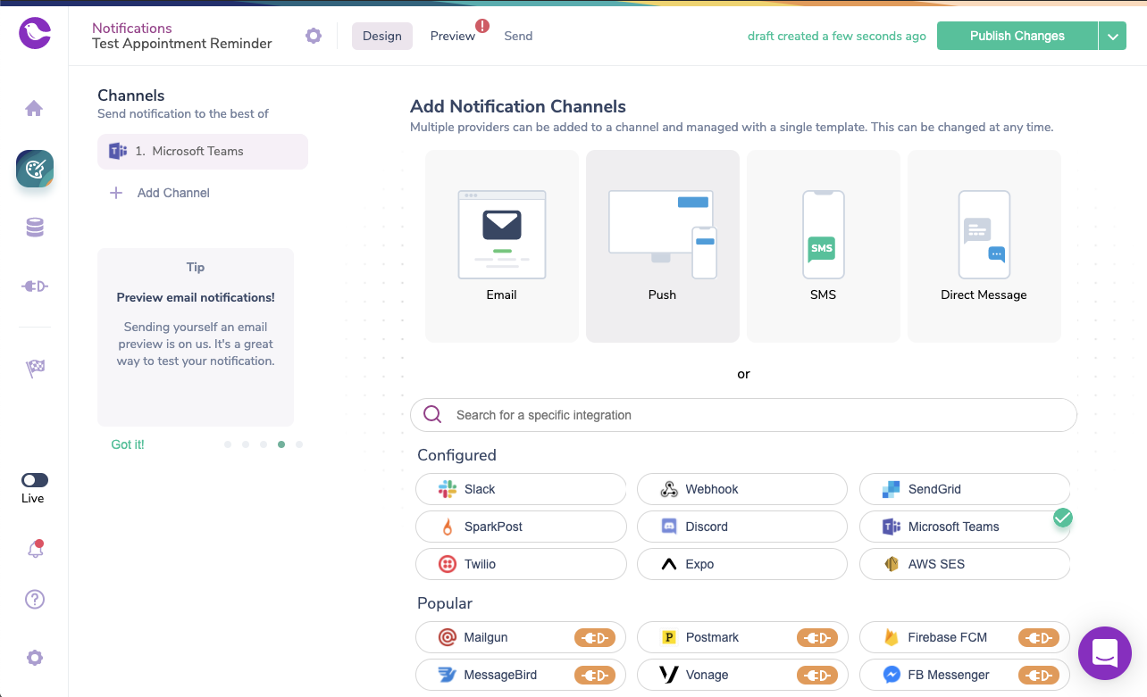1147x697 pixels.
Task: Choose the SMS channel card
Action: (x=824, y=246)
